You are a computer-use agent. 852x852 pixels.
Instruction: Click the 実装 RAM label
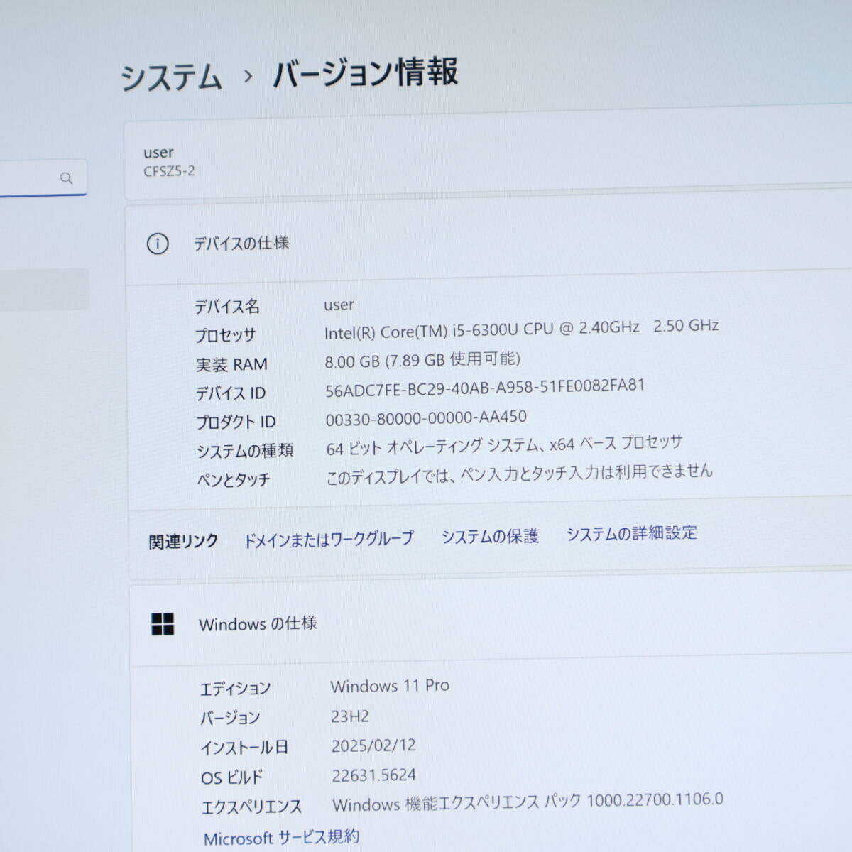point(231,365)
